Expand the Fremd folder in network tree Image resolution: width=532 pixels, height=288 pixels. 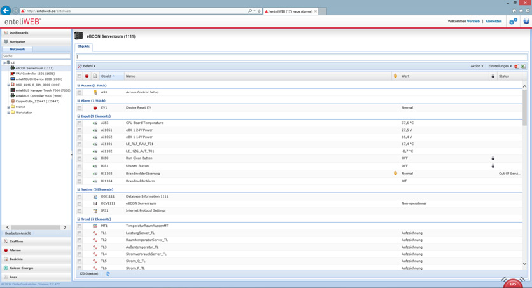tap(8, 107)
